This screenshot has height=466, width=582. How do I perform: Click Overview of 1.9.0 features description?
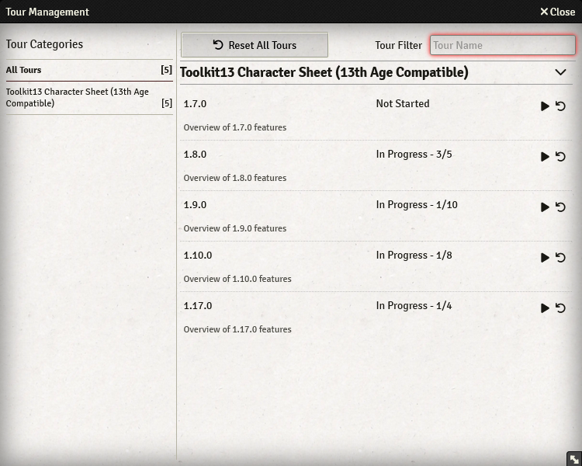(235, 228)
